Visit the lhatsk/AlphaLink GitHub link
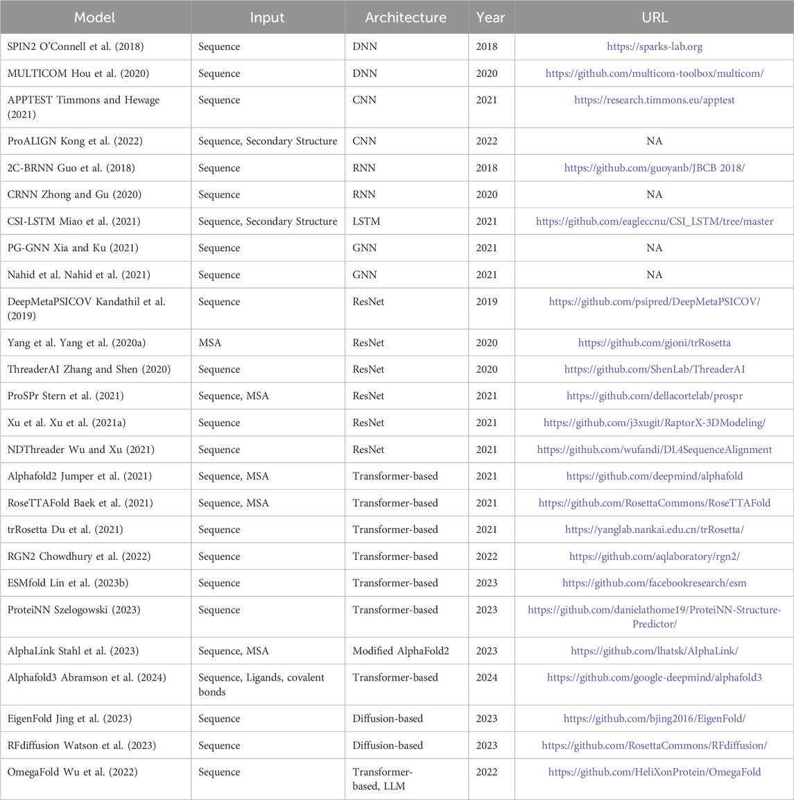This screenshot has width=794, height=800. (655, 651)
